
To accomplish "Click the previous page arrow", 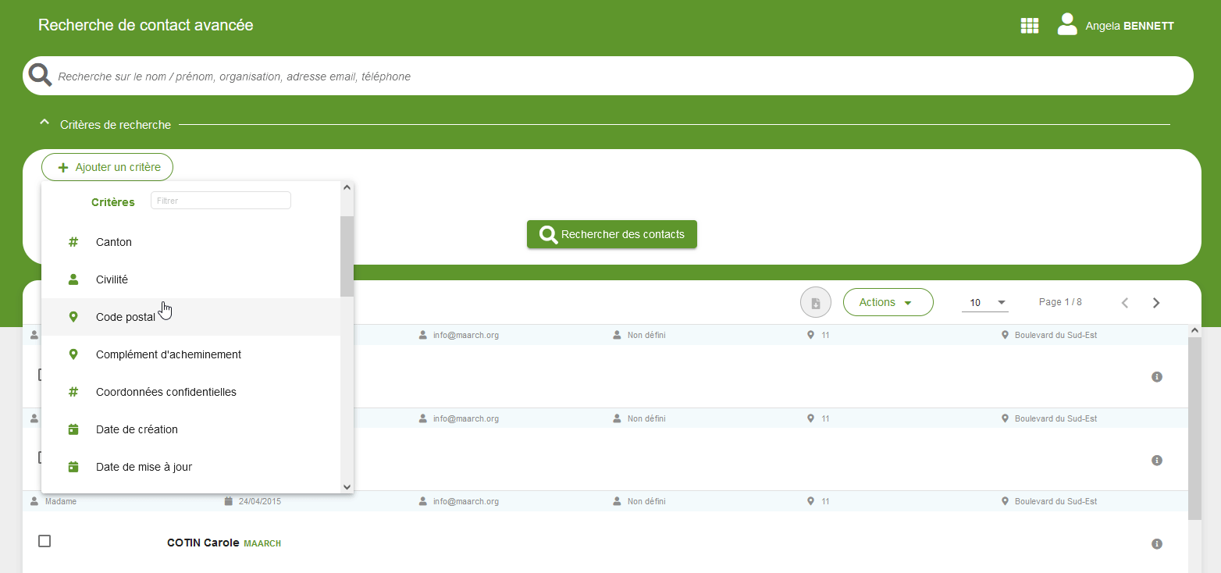I will click(x=1125, y=303).
